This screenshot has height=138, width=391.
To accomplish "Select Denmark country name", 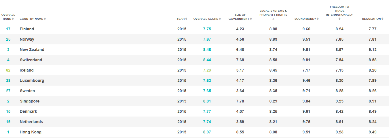I will tap(28, 111).
